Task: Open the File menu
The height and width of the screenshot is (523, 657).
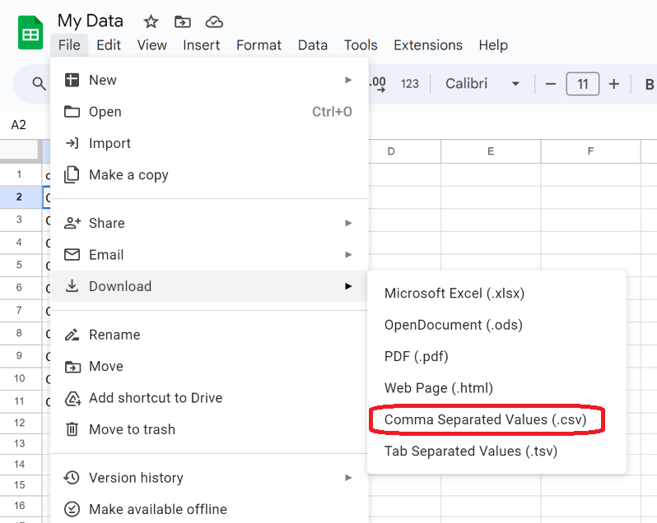Action: tap(69, 45)
